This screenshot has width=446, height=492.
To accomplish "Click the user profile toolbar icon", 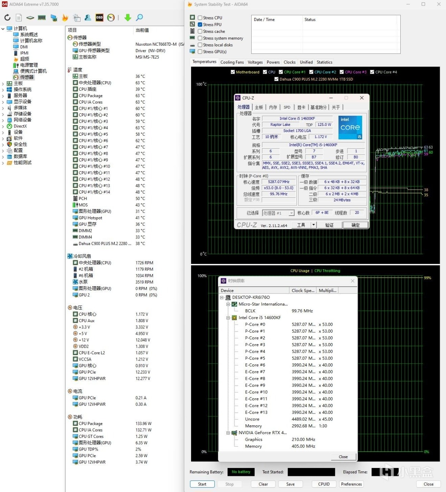I will pyautogui.click(x=88, y=17).
